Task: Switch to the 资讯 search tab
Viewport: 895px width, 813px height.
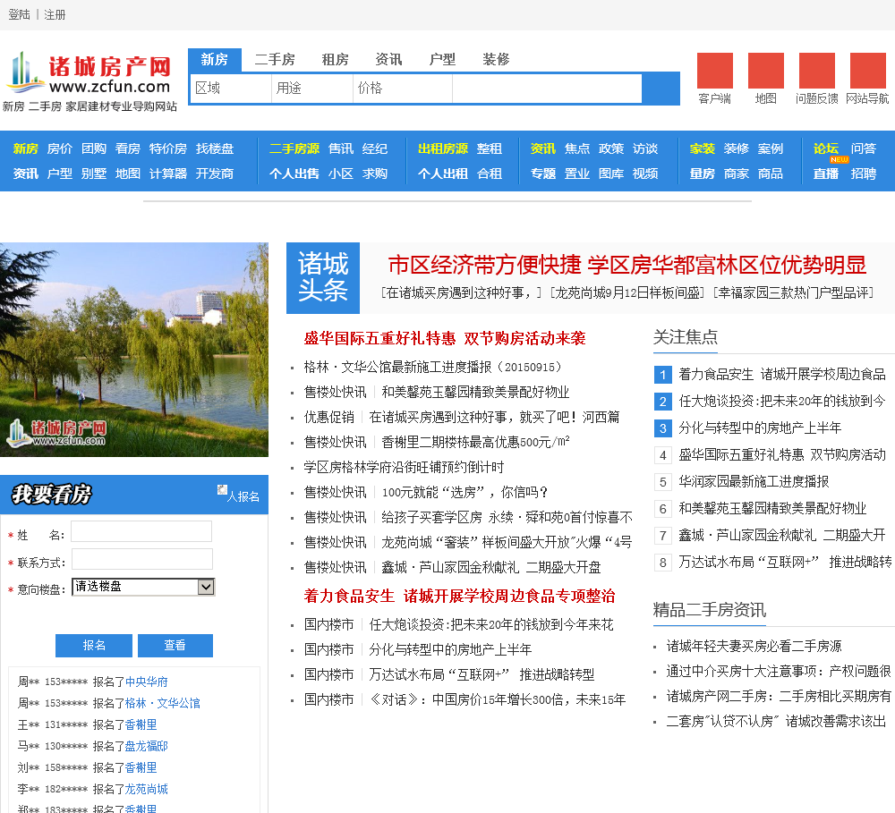Action: click(x=388, y=59)
